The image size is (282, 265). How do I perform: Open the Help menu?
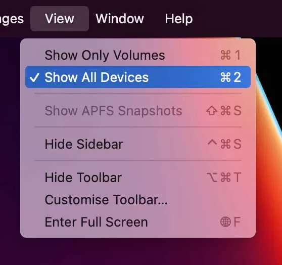pos(179,19)
